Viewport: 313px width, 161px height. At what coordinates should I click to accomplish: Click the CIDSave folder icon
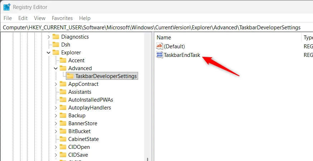point(63,155)
